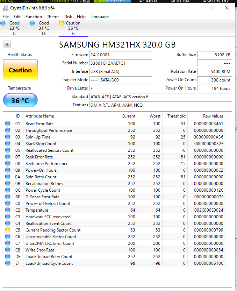
Task: Open the Theme menu
Action: [x=53, y=17]
